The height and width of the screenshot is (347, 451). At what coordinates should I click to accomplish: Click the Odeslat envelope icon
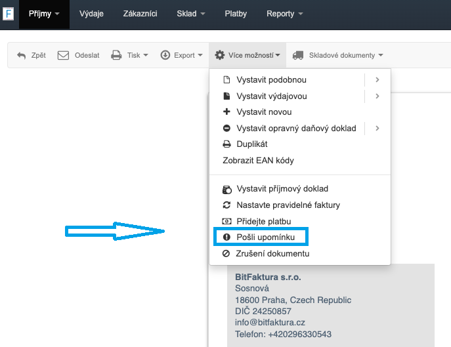63,55
